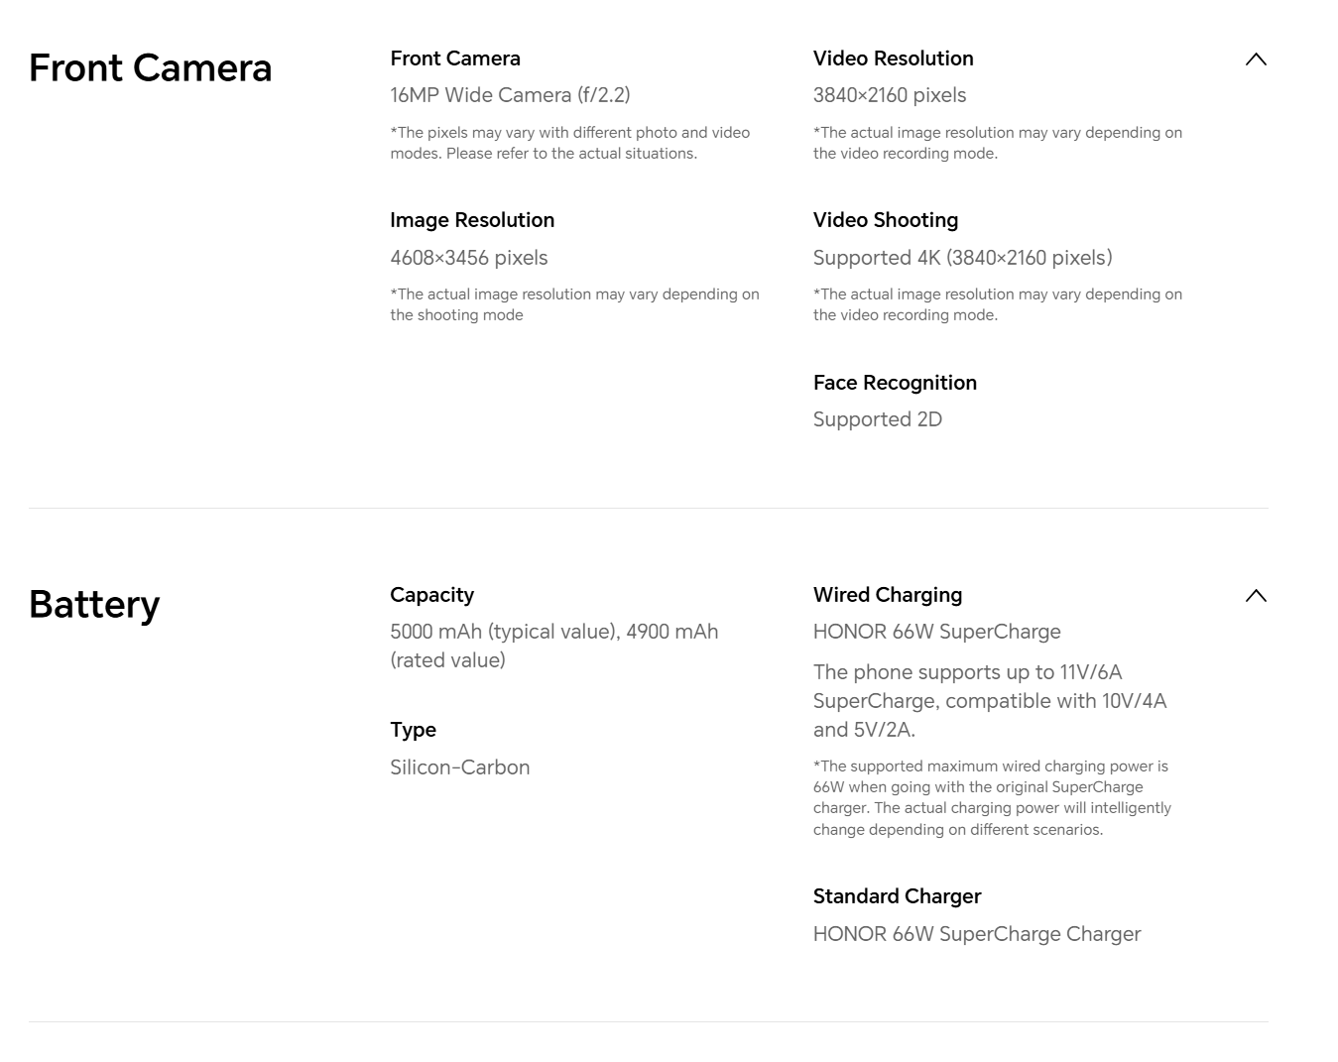This screenshot has width=1338, height=1062.
Task: Click the HONOR 66W SuperCharge Charger text
Action: click(x=976, y=934)
